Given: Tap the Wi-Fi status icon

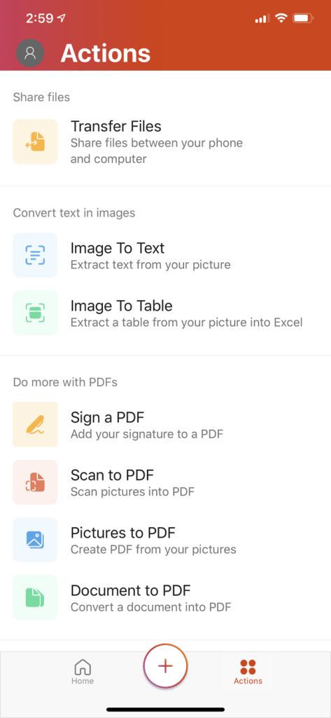Looking at the screenshot, I should click(281, 18).
